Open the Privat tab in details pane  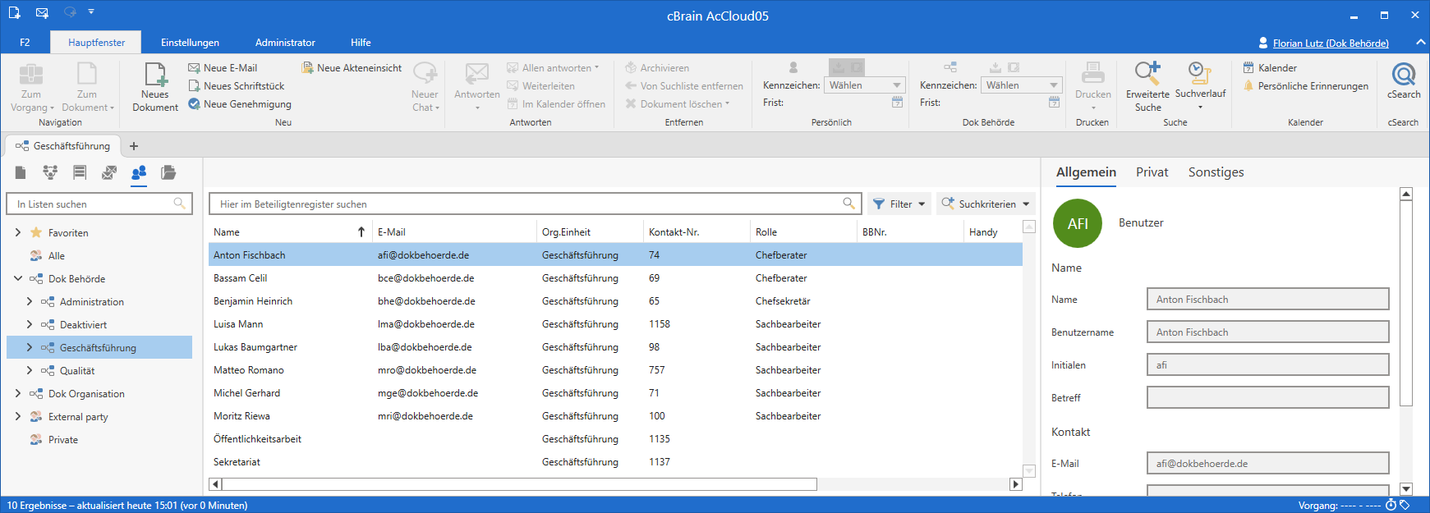[x=1152, y=172]
